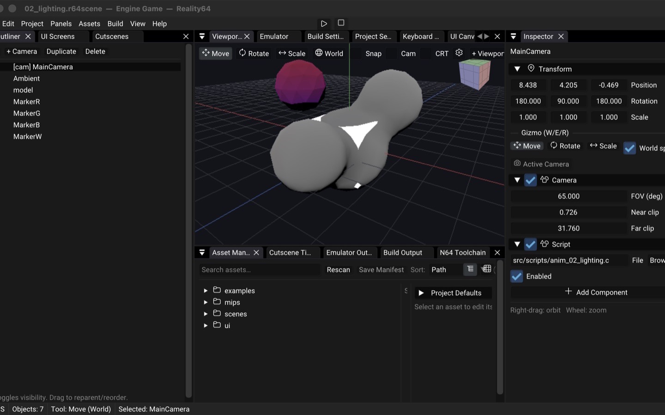Disable the Camera component checkbox

pos(531,180)
